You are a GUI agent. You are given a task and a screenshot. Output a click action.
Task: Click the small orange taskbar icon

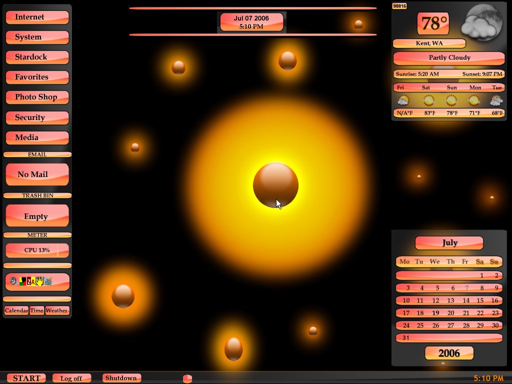187,378
